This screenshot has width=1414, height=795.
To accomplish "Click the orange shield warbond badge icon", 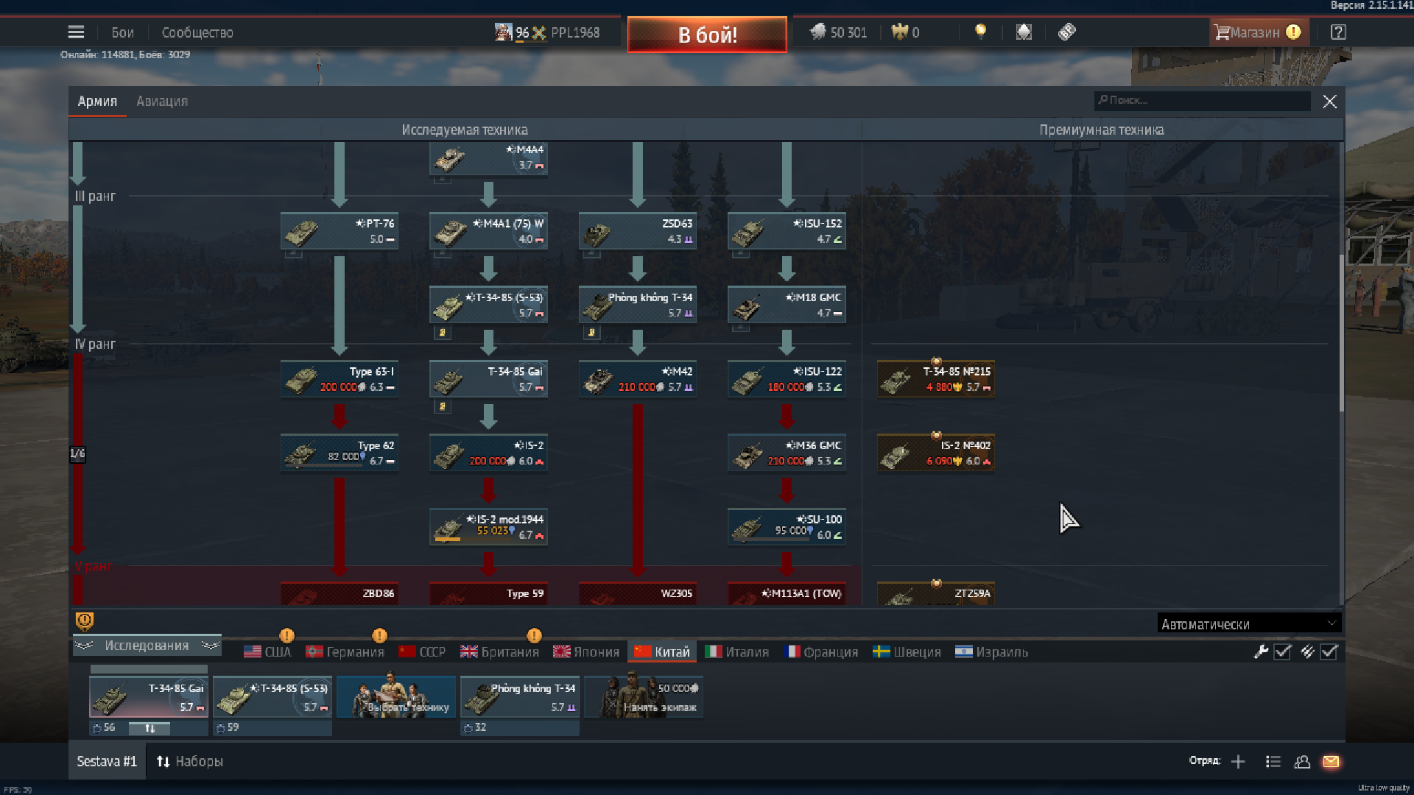I will click(85, 622).
